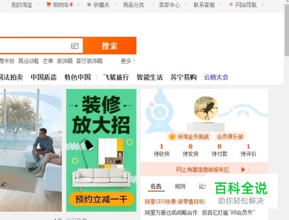Switch to the 公告 tab
This screenshot has height=220, width=289.
tap(156, 187)
